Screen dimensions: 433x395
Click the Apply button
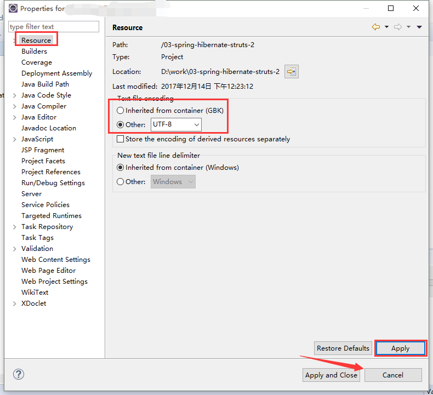tap(400, 348)
